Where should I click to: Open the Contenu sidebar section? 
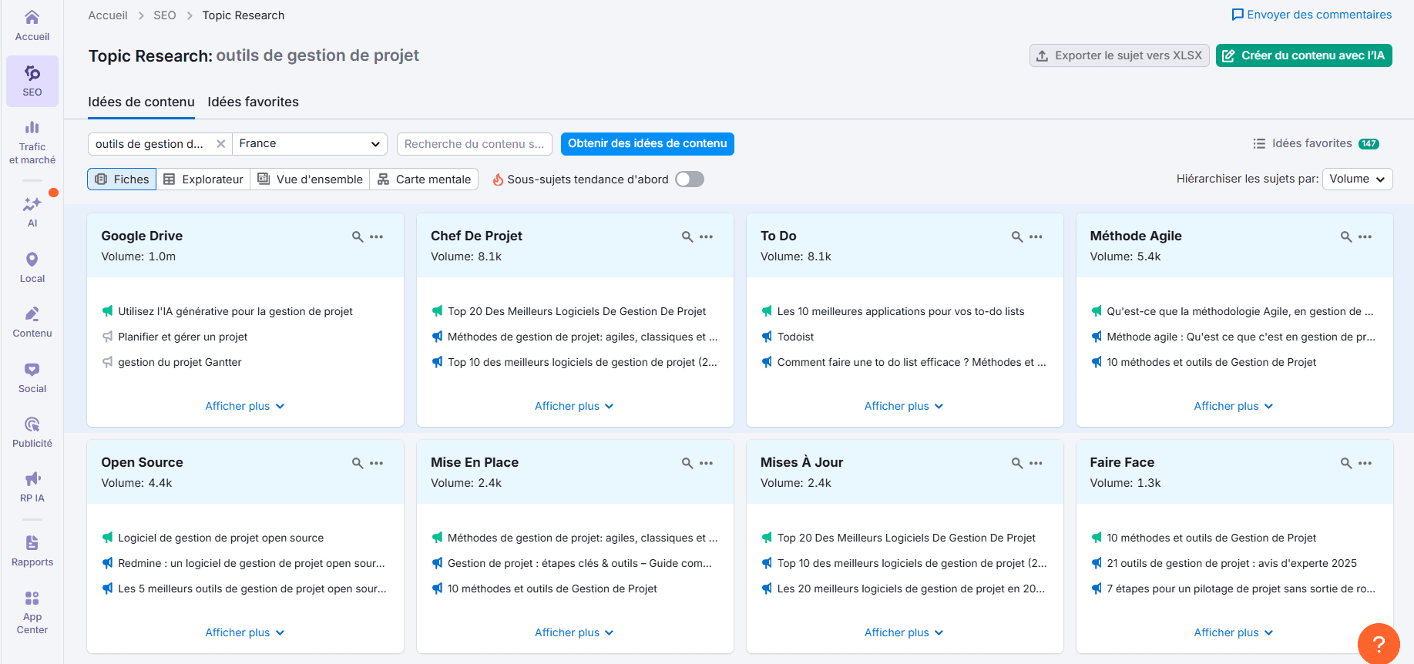coord(32,322)
